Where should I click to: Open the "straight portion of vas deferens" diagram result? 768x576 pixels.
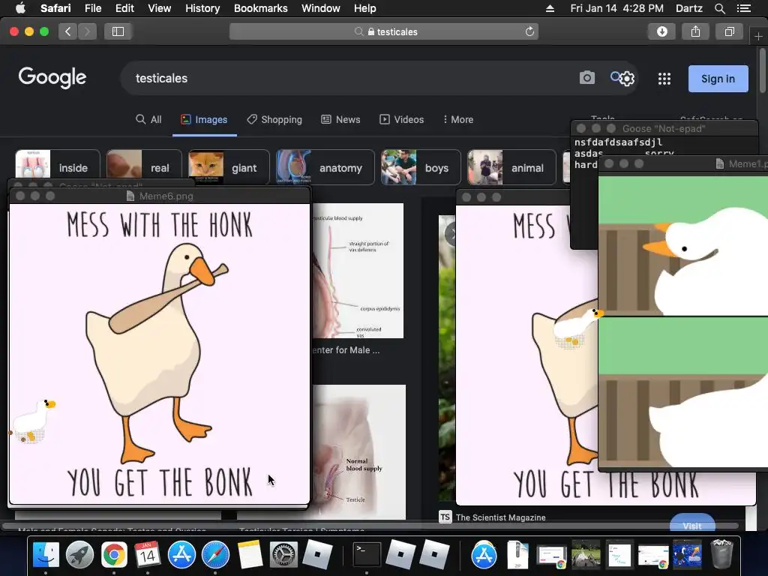pos(358,270)
